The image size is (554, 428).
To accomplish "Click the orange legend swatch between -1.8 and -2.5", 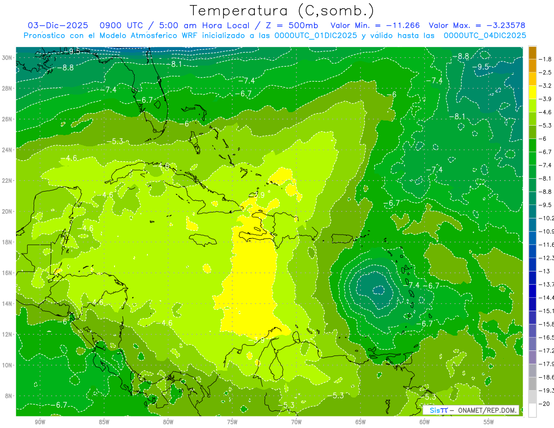I will point(533,66).
